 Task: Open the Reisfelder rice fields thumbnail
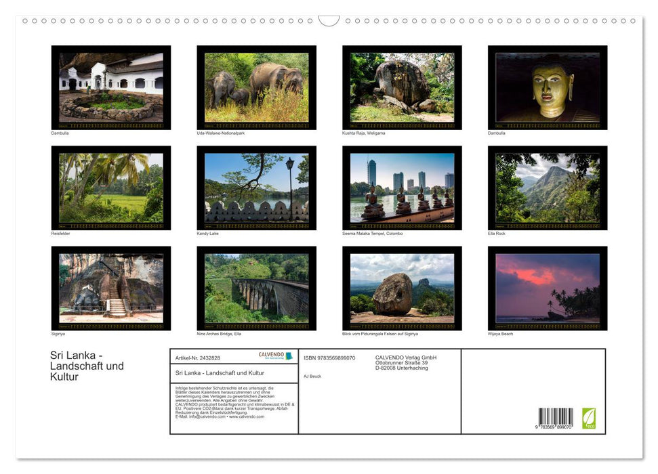[110, 188]
